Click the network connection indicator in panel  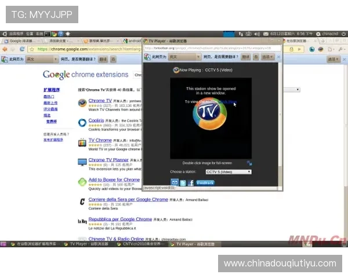(x=241, y=34)
